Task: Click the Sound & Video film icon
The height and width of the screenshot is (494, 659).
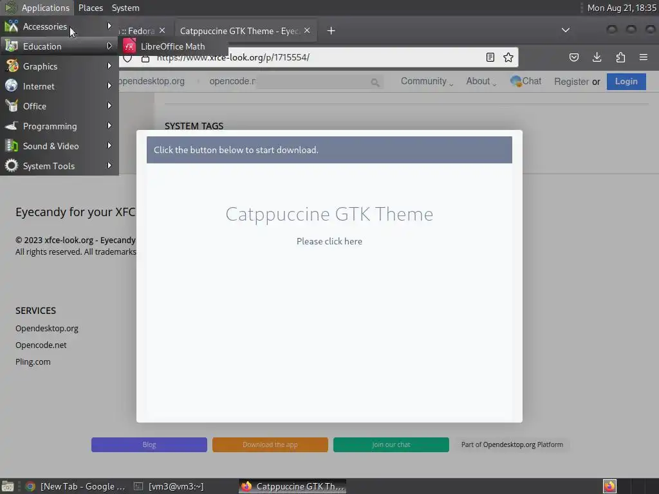Action: (x=12, y=146)
